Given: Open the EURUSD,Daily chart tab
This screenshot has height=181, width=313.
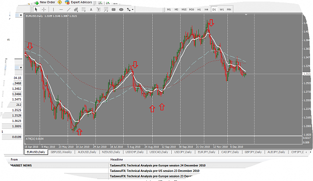Looking at the screenshot, I should coord(36,152).
